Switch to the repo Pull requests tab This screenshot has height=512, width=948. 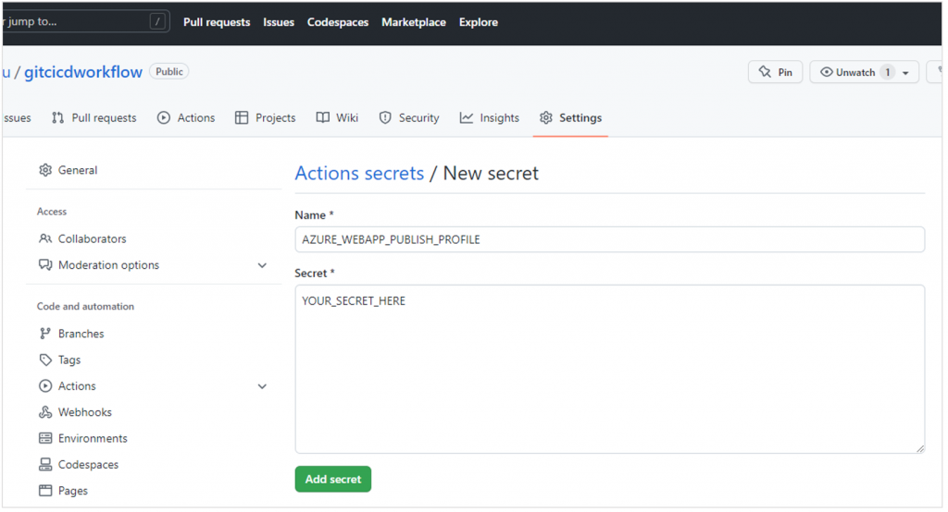(x=94, y=117)
